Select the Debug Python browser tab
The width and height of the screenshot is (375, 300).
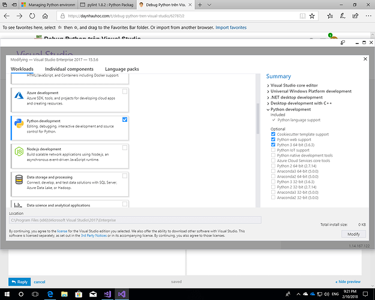click(x=166, y=5)
